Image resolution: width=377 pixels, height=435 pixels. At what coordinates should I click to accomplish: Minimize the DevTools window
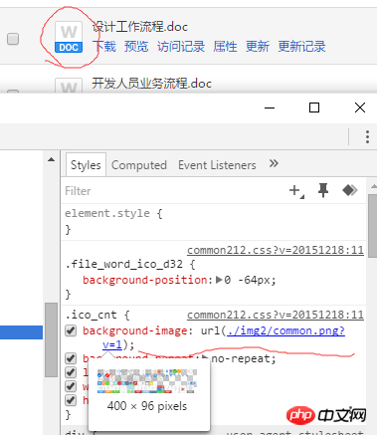tap(270, 108)
